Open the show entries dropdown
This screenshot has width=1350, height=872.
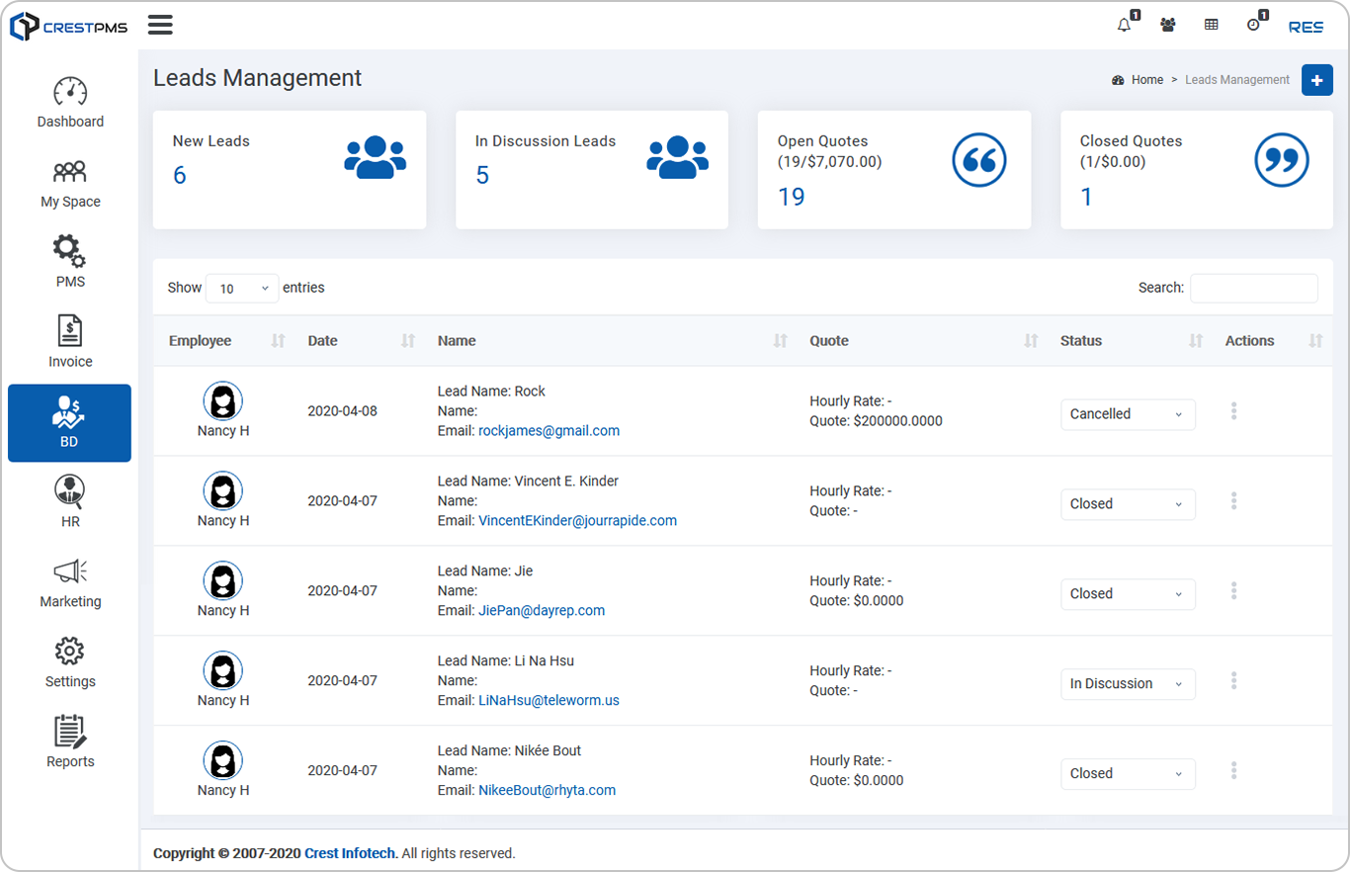[242, 289]
